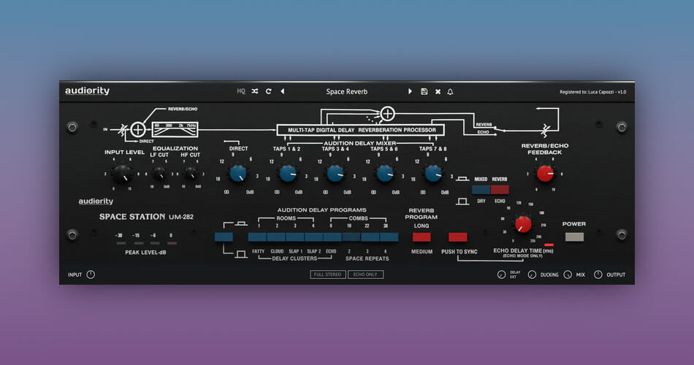Go to next preset with right arrow
This screenshot has width=694, height=365.
coord(410,91)
